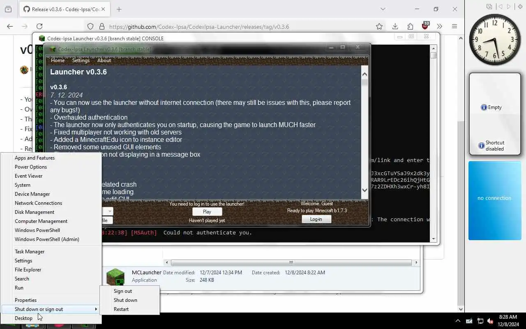Click the sidebar windows overlay icon
This screenshot has height=329, width=526.
click(489, 7)
